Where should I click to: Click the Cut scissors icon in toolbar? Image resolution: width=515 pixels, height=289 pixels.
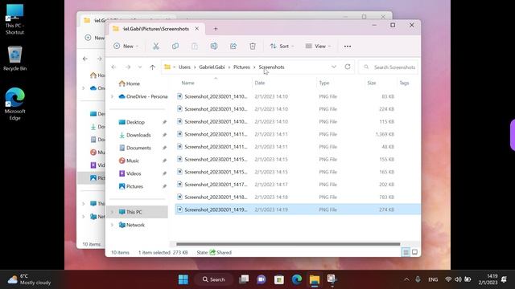point(156,47)
